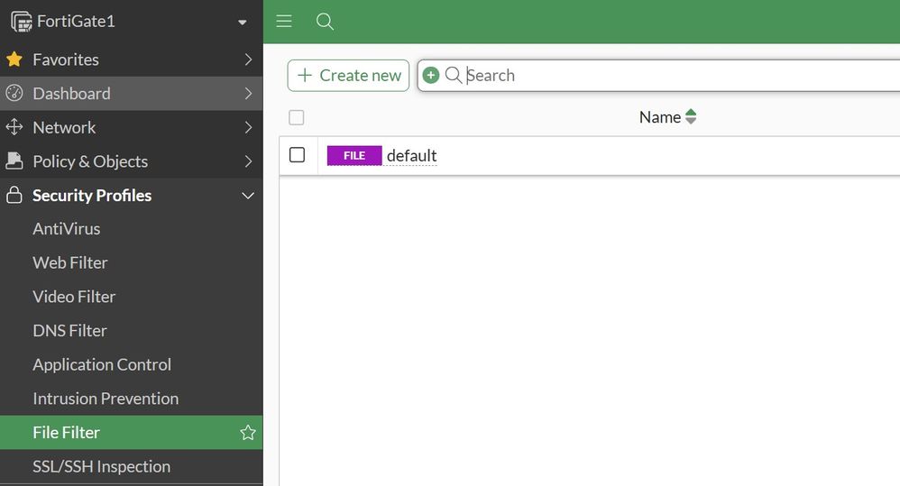The width and height of the screenshot is (900, 486).
Task: Click the star icon beside File Filter
Action: (x=248, y=433)
